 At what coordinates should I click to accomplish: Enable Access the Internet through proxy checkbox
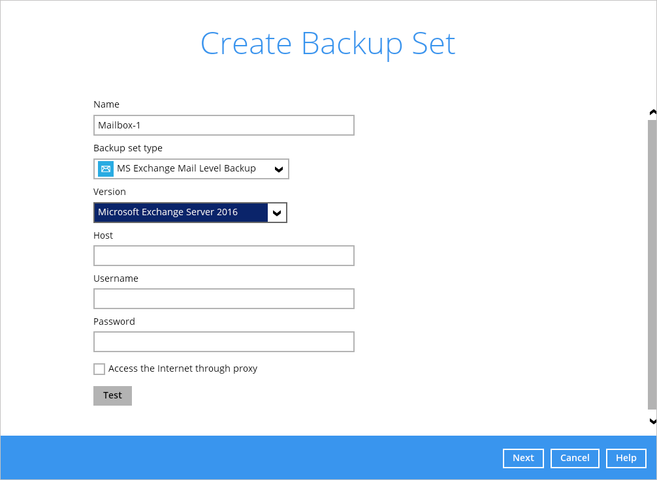[99, 368]
